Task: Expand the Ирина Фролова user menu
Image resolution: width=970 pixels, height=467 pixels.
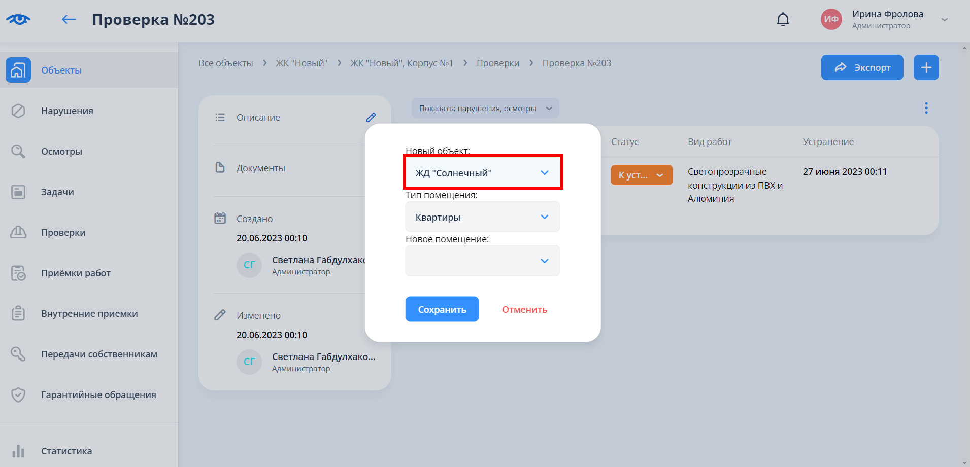Action: point(944,20)
